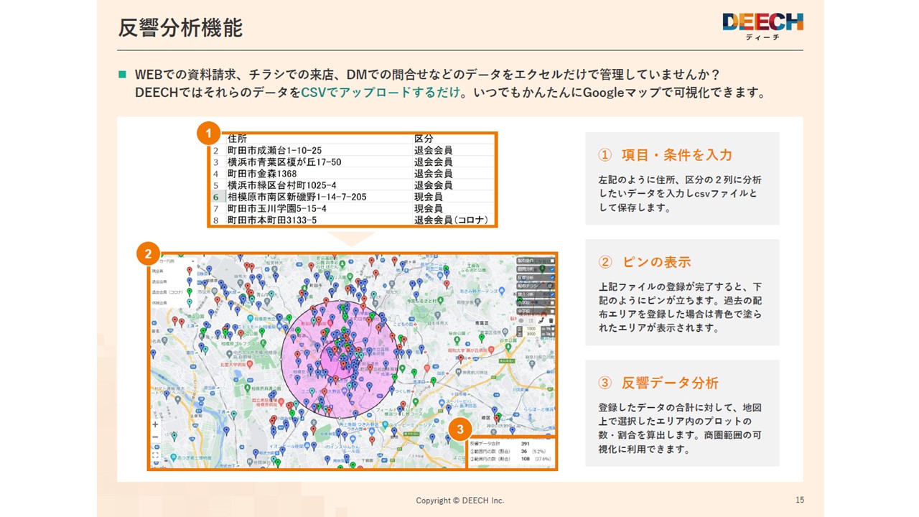Viewport: 919px width, 517px height.
Task: Select the fullscreen icon on the map
Action: 155,455
